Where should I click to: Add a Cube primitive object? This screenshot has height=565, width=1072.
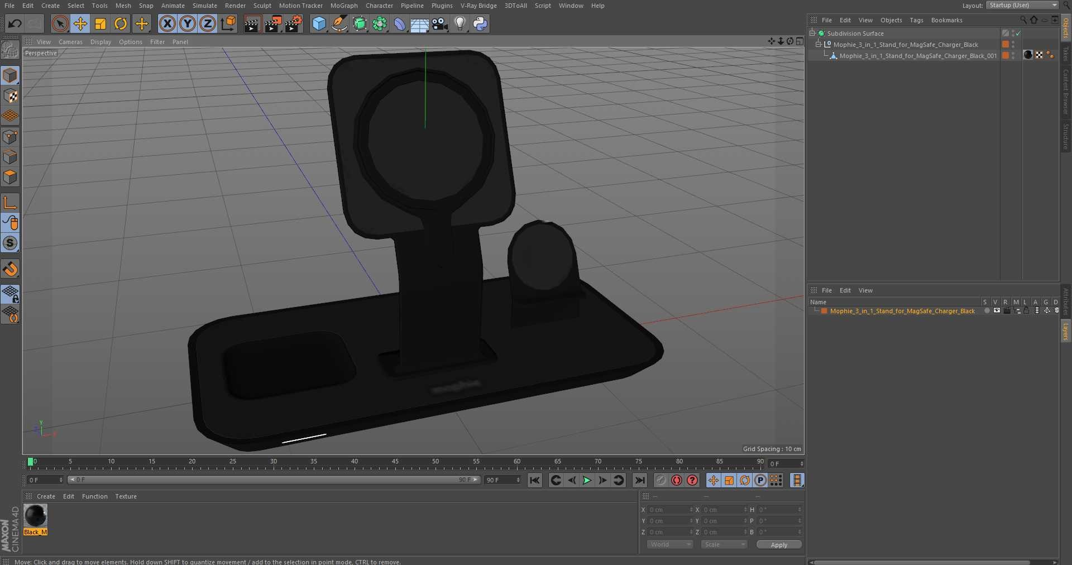tap(319, 23)
